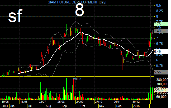Select the 6 price axis label
The image size is (171, 108).
[x=157, y=60]
